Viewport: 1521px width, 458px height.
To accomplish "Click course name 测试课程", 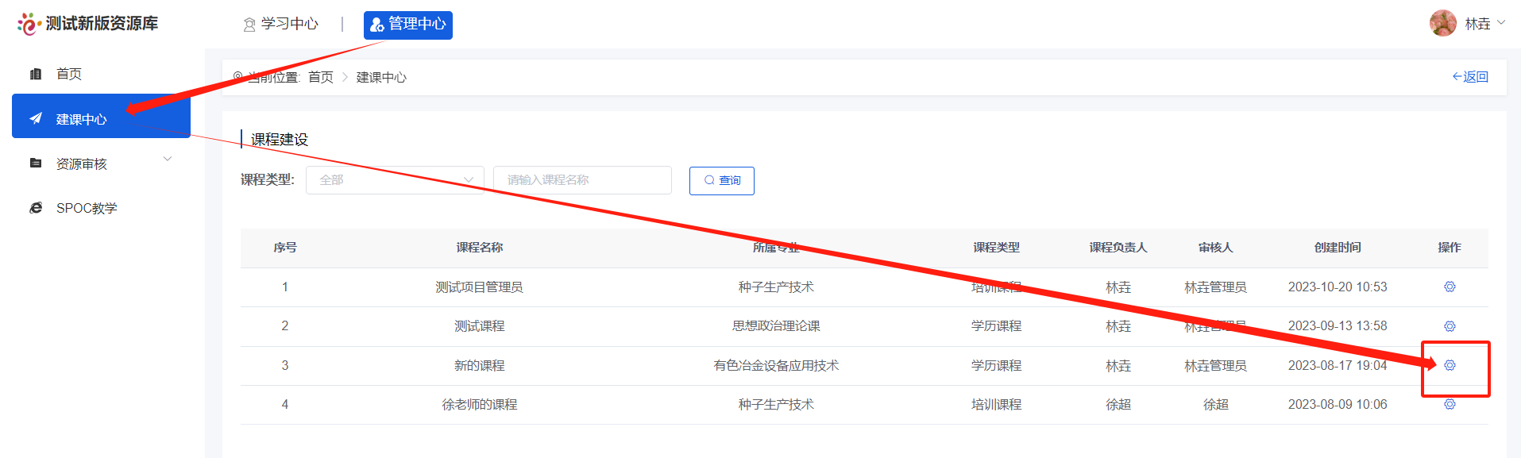I will [x=480, y=326].
